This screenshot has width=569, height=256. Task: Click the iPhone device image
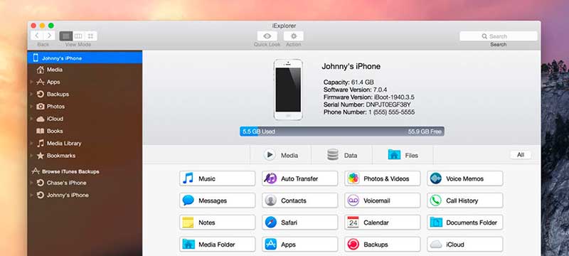click(x=288, y=89)
